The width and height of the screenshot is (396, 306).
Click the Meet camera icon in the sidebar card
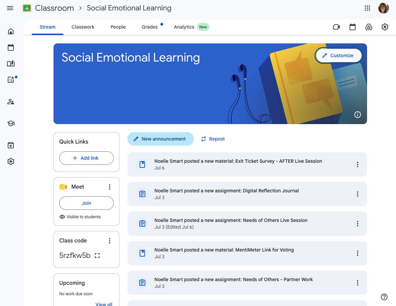pyautogui.click(x=63, y=187)
